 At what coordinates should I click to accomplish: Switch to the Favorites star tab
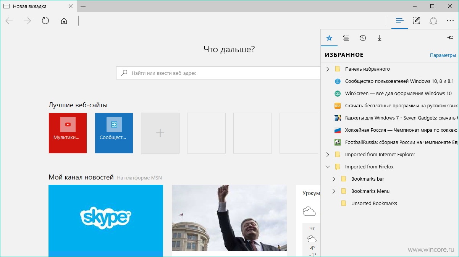(329, 38)
